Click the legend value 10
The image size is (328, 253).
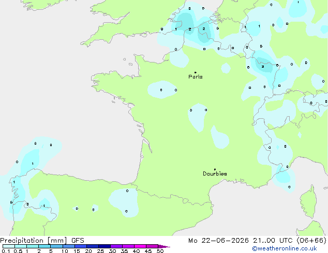[x=65, y=251]
